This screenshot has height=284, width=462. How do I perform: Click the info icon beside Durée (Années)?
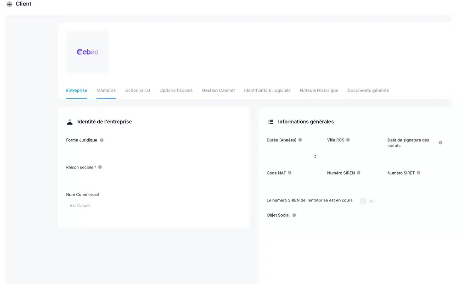300,140
